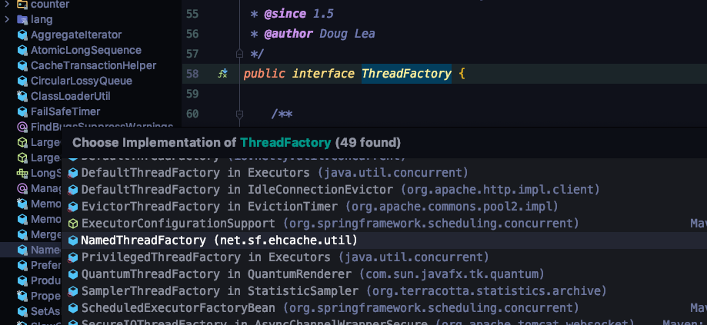Viewport: 707px width, 325px height.
Task: Expand the lang package chevron
Action: click(7, 19)
